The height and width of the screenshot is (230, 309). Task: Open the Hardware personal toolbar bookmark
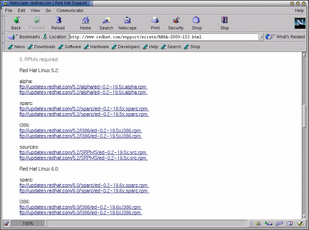(x=96, y=47)
